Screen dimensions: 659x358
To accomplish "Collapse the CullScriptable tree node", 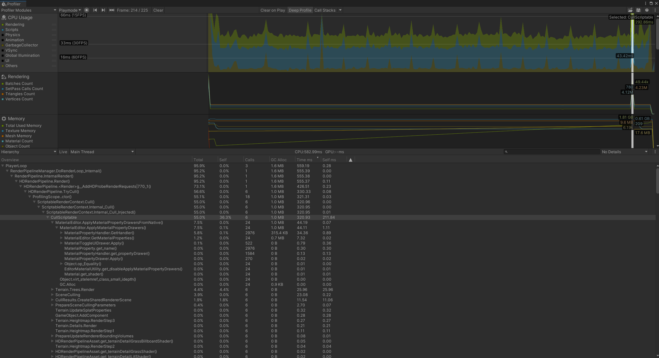I will pyautogui.click(x=48, y=217).
